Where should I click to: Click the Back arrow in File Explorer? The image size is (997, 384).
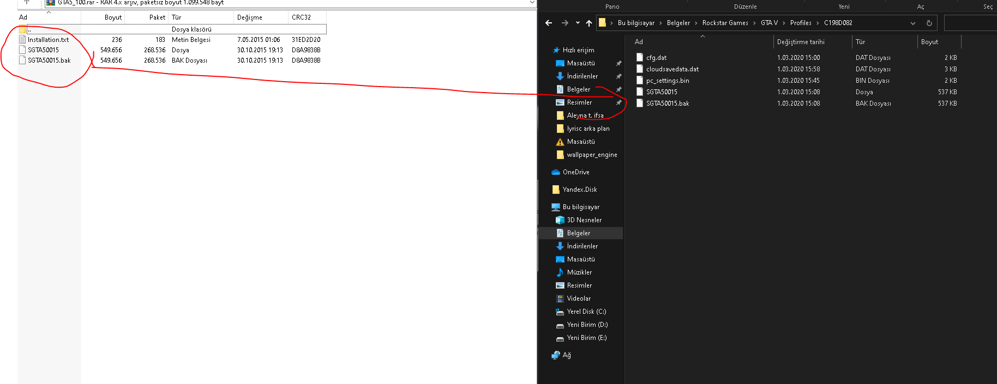pyautogui.click(x=549, y=23)
